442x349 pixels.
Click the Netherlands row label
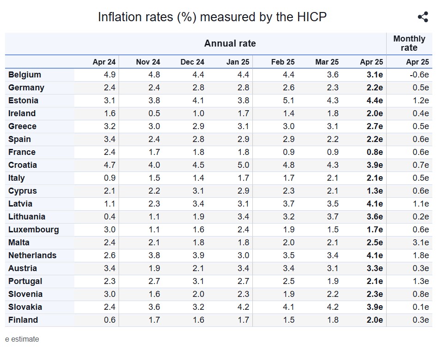[x=32, y=255]
